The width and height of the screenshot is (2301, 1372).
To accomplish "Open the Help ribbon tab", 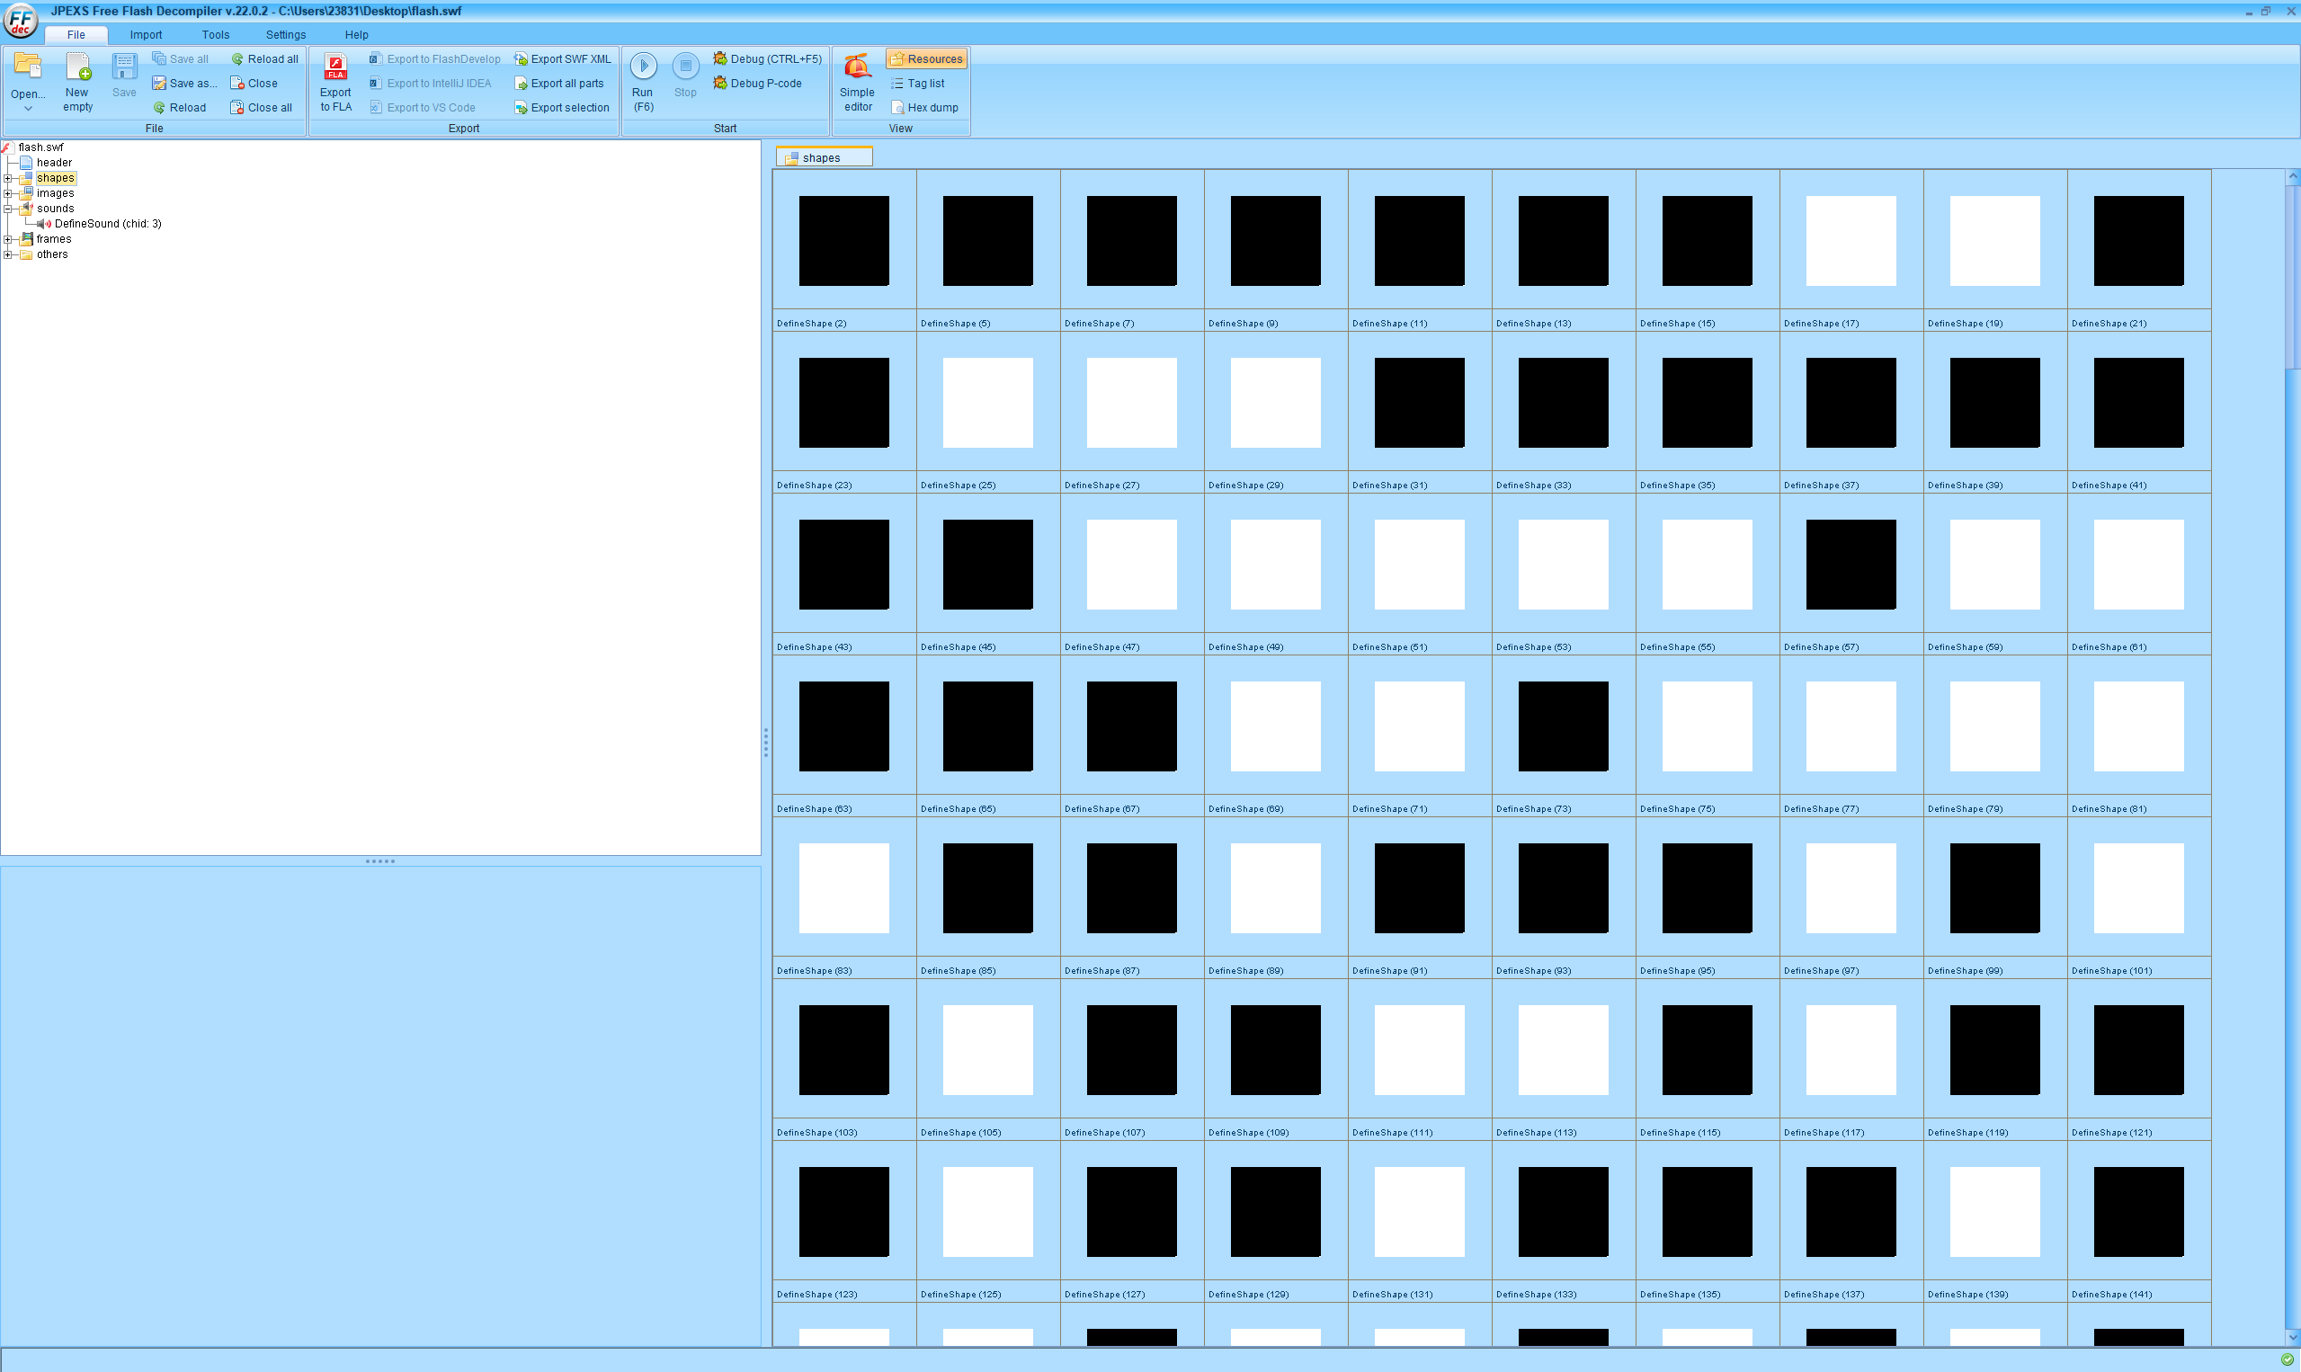I will pyautogui.click(x=357, y=35).
